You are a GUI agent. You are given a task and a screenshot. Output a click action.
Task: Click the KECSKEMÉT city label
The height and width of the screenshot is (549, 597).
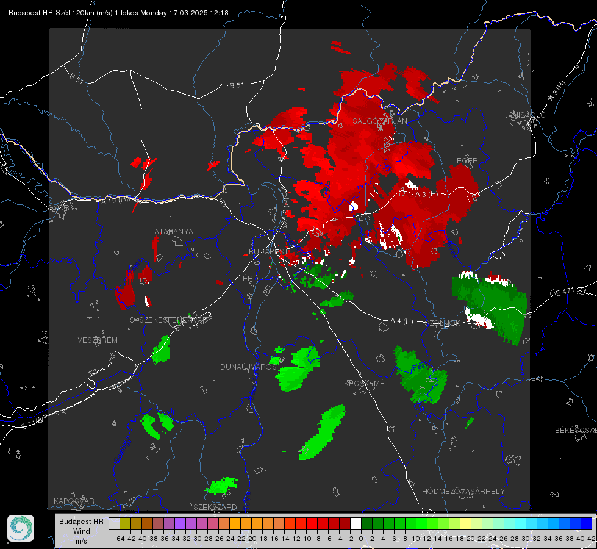tap(366, 383)
